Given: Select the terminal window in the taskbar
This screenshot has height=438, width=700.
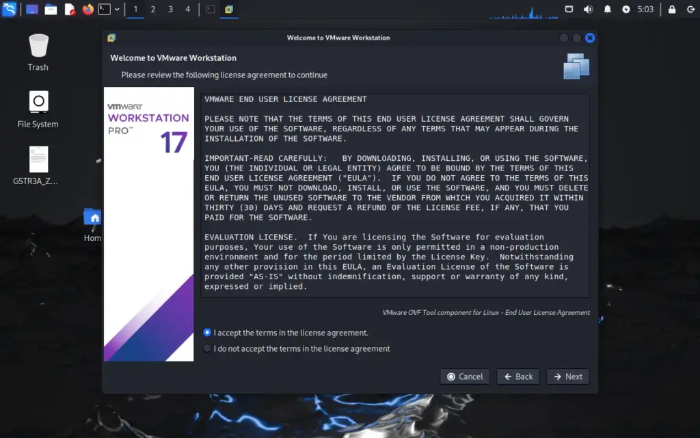Looking at the screenshot, I should pyautogui.click(x=211, y=10).
